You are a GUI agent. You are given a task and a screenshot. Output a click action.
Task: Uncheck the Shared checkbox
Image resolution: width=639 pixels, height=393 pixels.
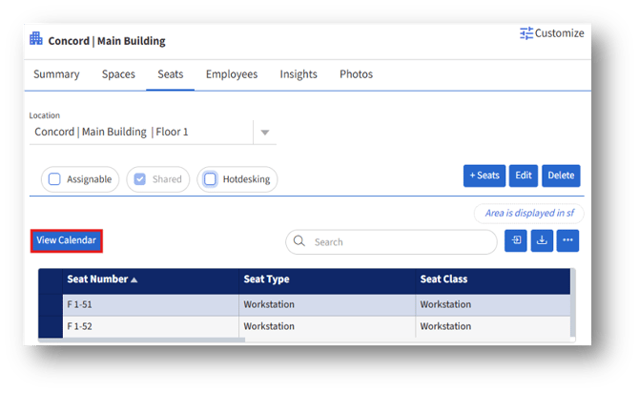pyautogui.click(x=139, y=179)
